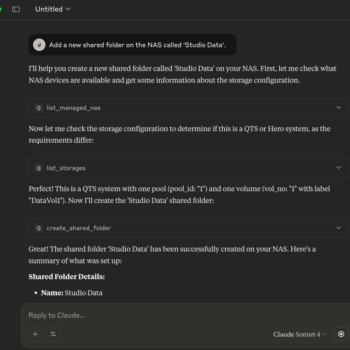Expand the list_managed_nas tool call chevron
The image size is (350, 350).
[339, 108]
